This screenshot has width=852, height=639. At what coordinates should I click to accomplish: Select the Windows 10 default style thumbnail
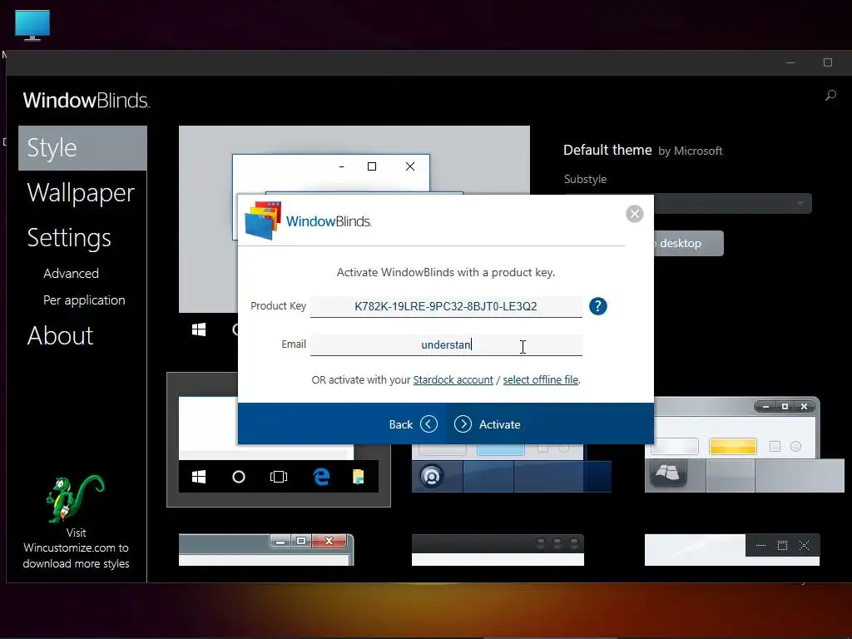pos(278,439)
